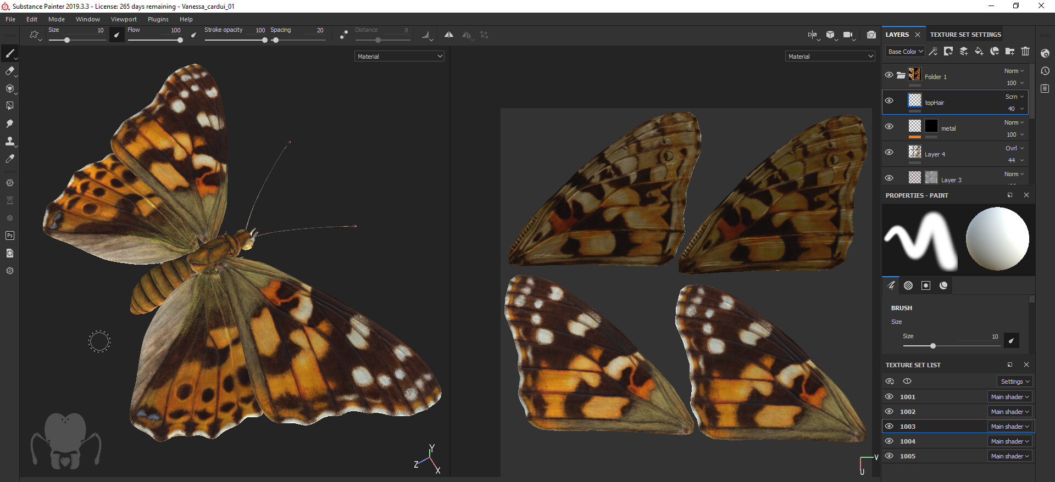Open the right viewport Material dropdown
The image size is (1055, 482).
[x=830, y=56]
